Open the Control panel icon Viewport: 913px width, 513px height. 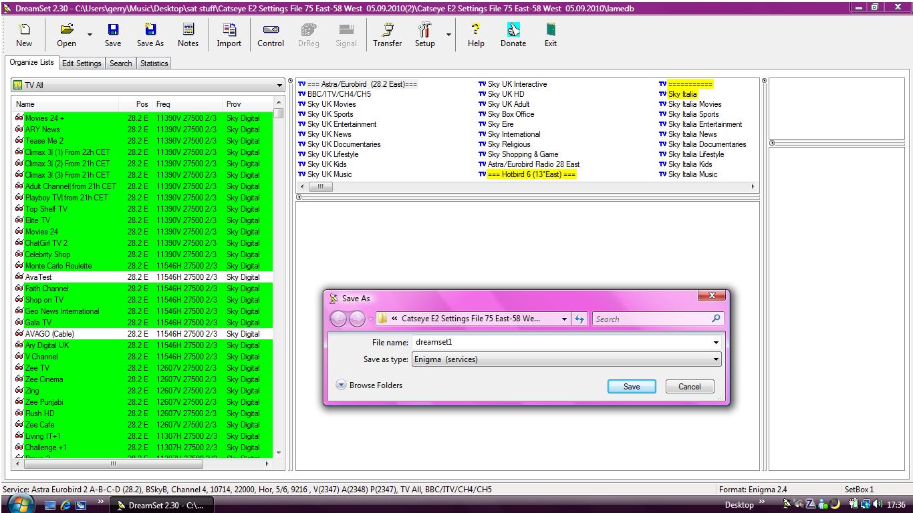pyautogui.click(x=270, y=35)
